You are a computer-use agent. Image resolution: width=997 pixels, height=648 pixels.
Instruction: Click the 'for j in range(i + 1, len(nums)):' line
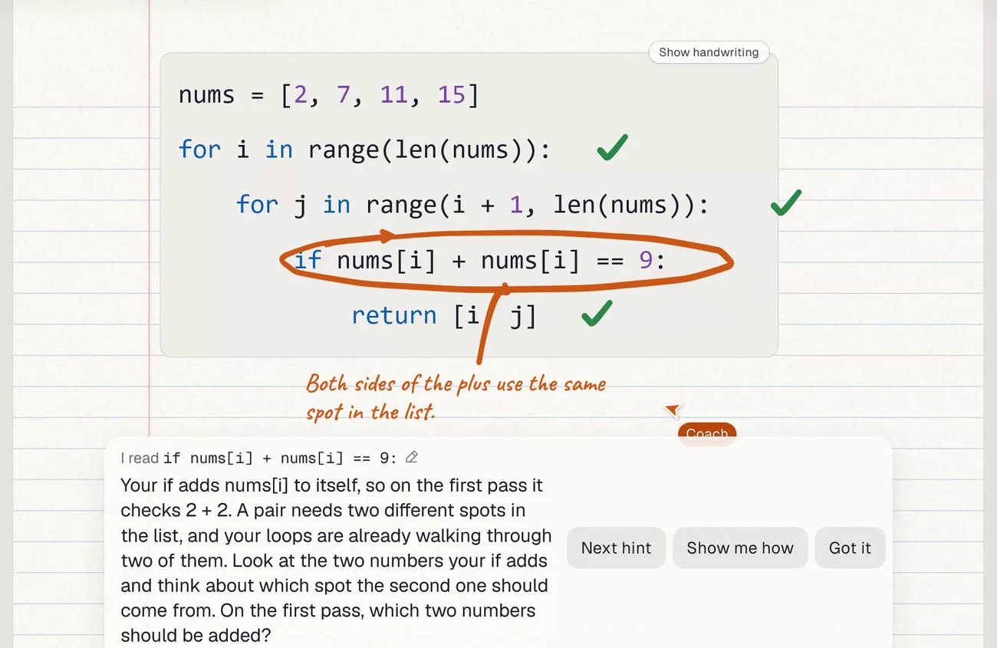pos(472,205)
